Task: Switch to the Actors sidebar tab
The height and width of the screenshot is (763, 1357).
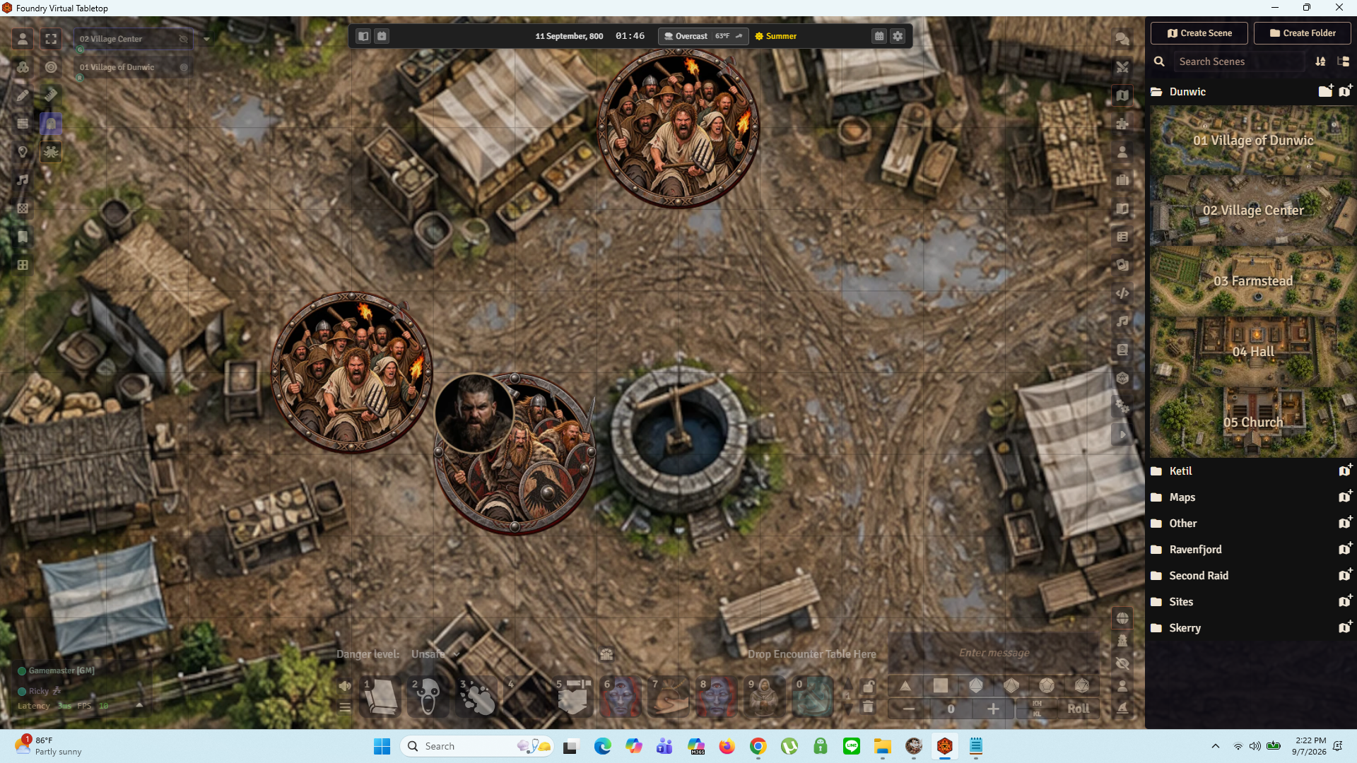Action: [1122, 152]
